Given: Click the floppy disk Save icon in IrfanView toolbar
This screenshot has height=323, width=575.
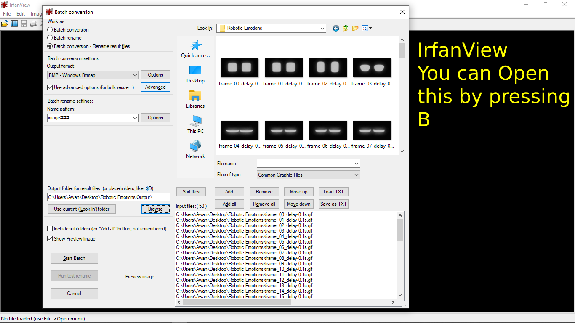Looking at the screenshot, I should click(x=24, y=24).
